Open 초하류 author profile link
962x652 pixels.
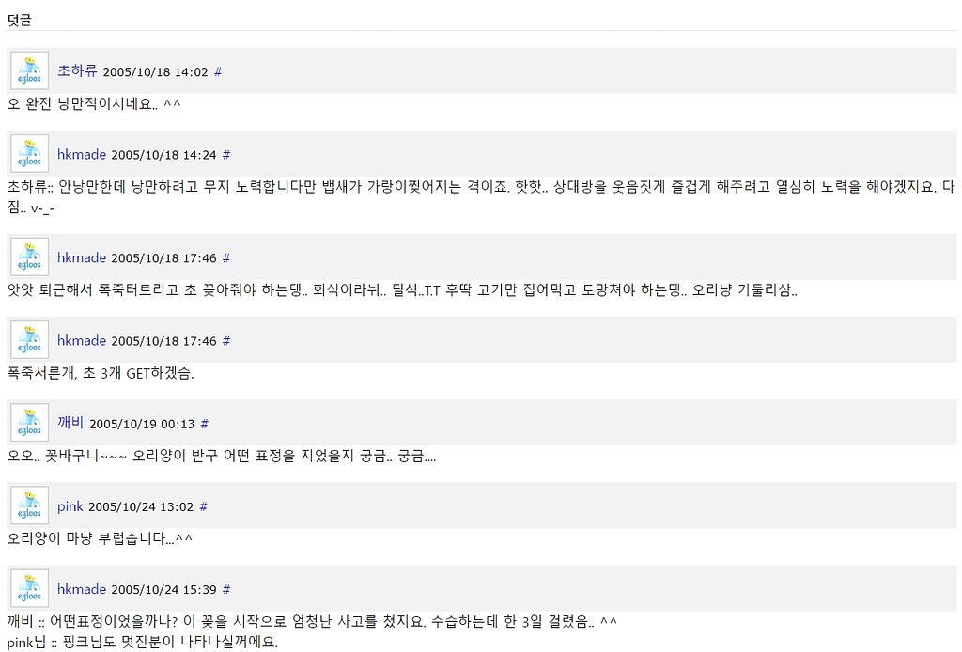[x=77, y=70]
